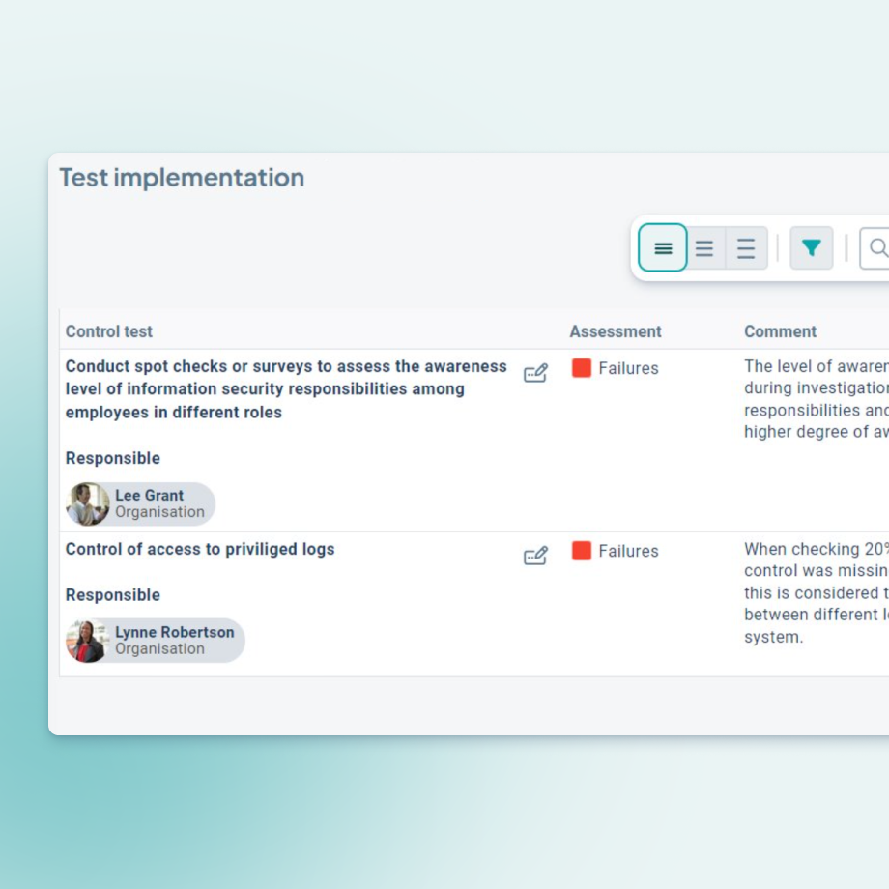The image size is (889, 889).
Task: Expand the comment on the privileged logs test
Action: tap(816, 592)
